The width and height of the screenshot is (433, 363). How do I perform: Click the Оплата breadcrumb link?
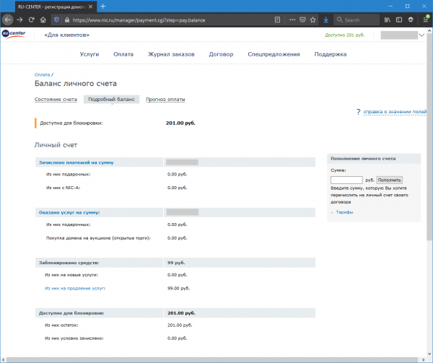[43, 75]
